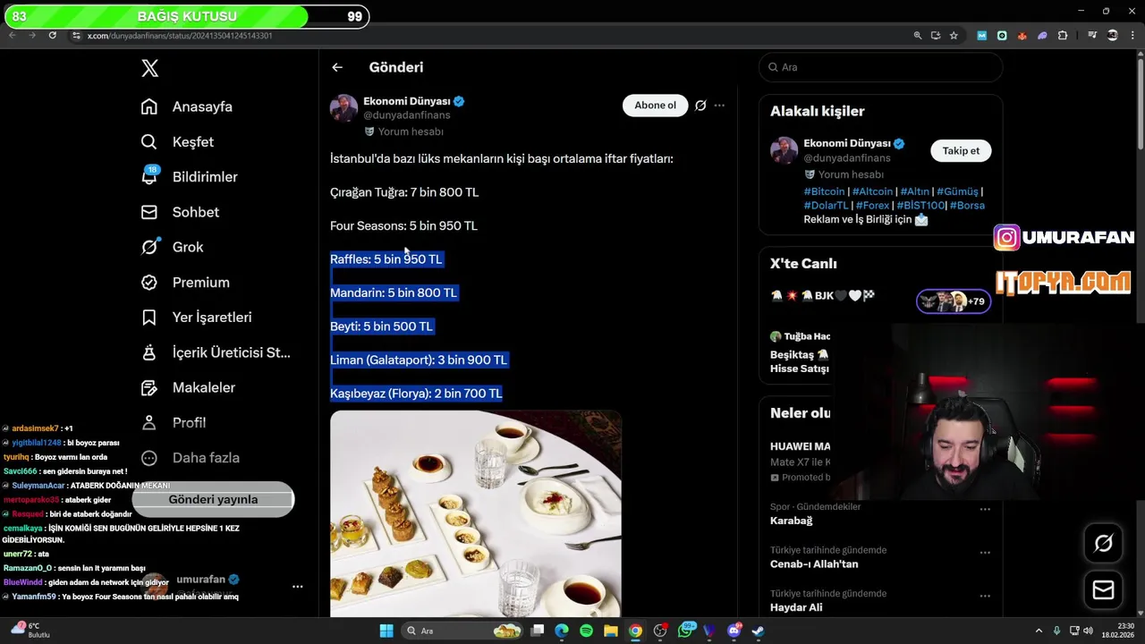Open Spotify from taskbar
Image resolution: width=1145 pixels, height=644 pixels.
pyautogui.click(x=586, y=631)
